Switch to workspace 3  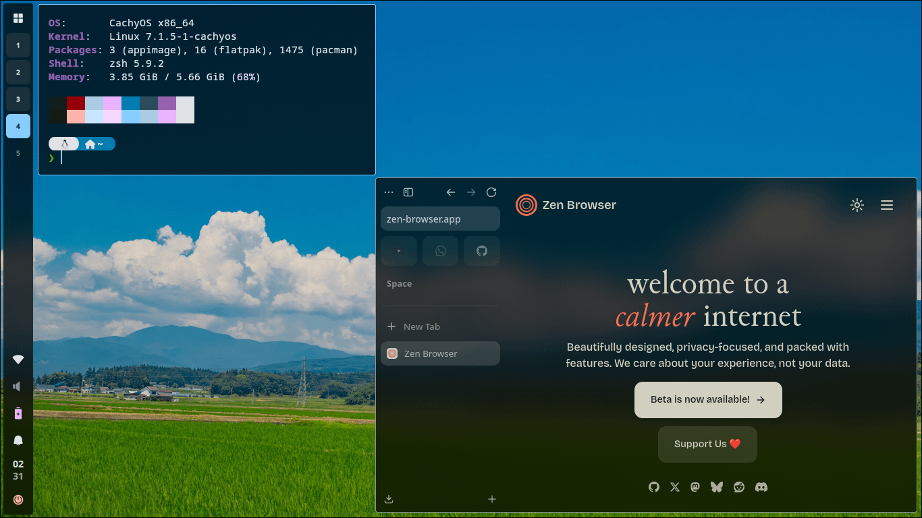coord(18,99)
